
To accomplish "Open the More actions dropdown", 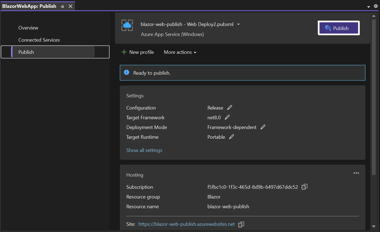I will (x=180, y=52).
